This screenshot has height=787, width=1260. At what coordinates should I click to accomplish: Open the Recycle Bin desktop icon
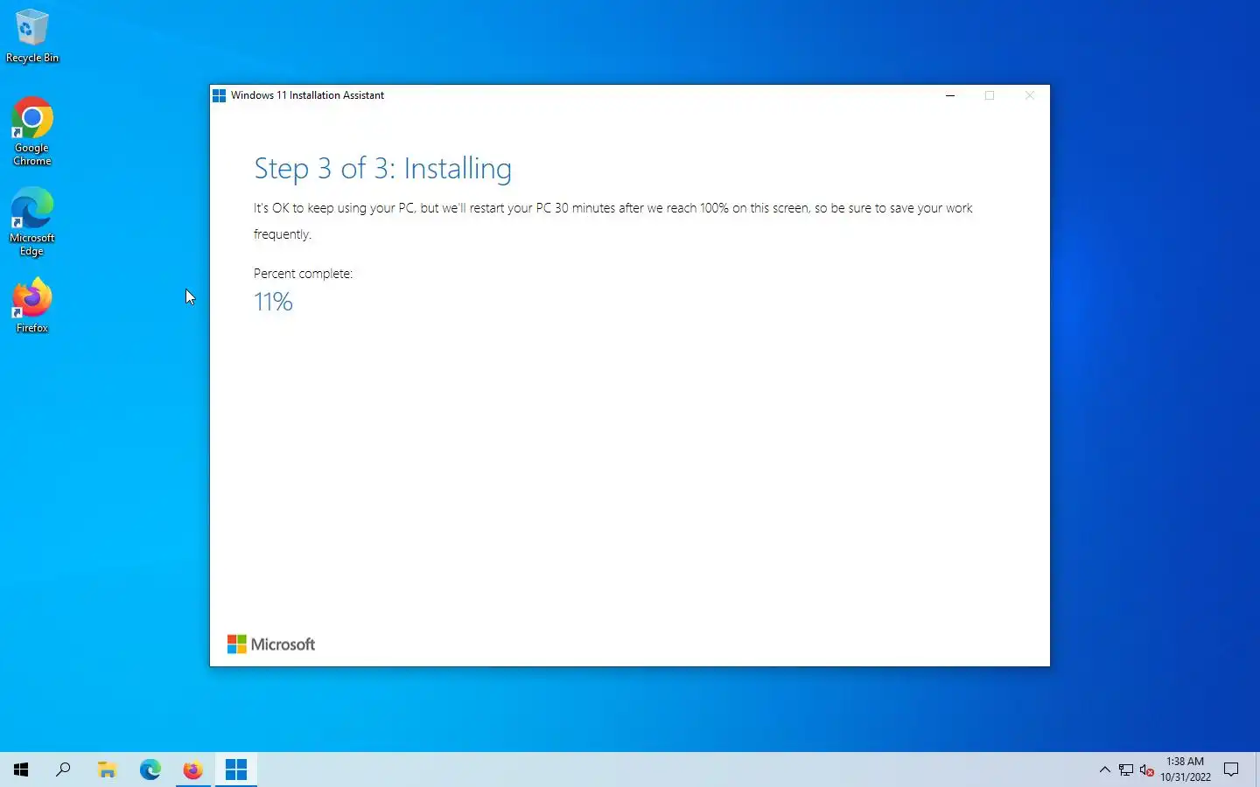pos(32,37)
